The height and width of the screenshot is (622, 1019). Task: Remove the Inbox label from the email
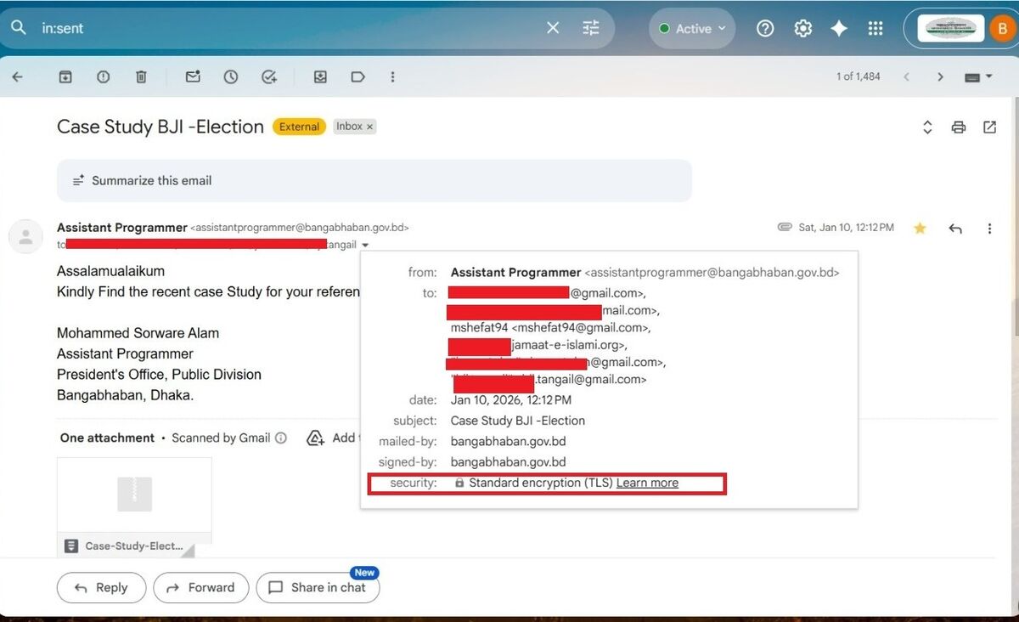pos(370,127)
